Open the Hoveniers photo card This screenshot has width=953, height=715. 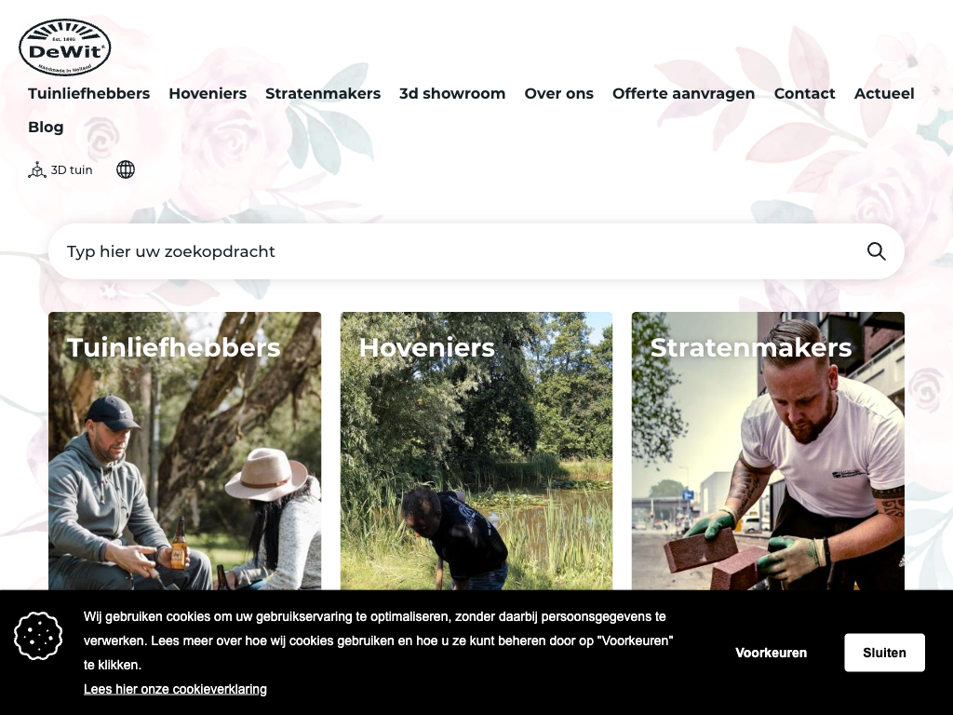pos(476,452)
